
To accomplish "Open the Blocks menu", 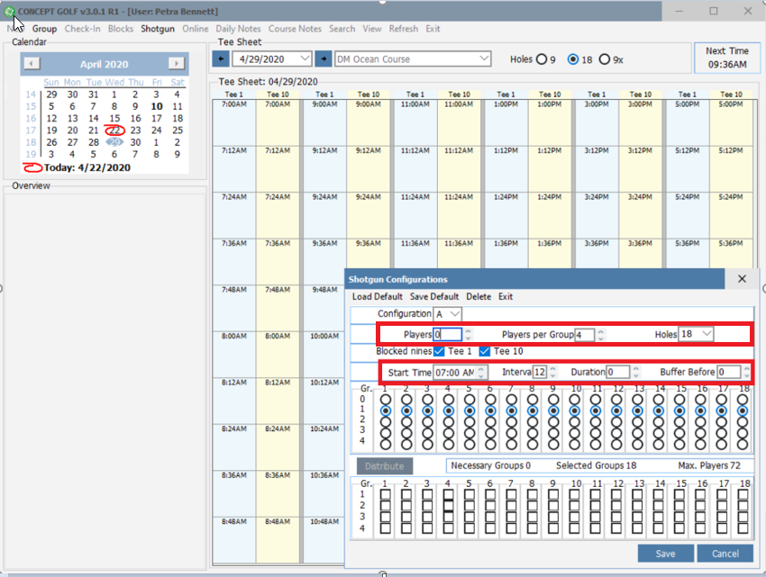I will [x=121, y=29].
